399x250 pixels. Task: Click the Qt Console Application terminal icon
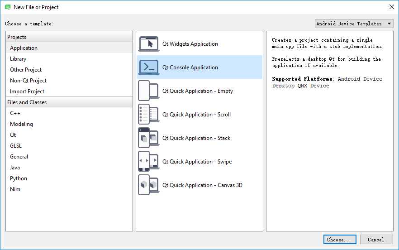tap(149, 67)
